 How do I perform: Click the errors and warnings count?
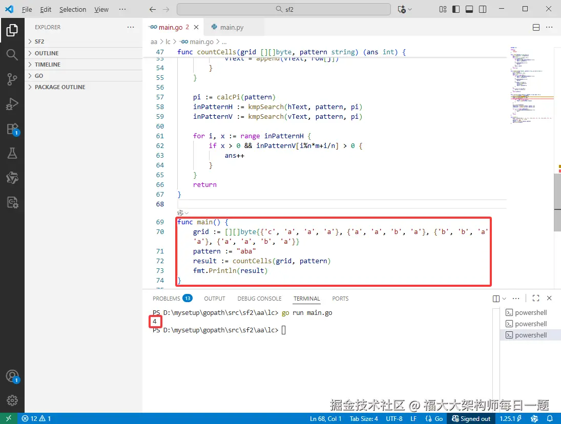36,418
